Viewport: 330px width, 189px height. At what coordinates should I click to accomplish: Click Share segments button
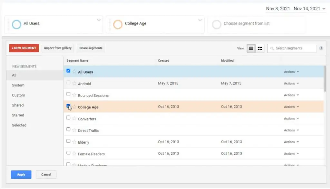91,48
